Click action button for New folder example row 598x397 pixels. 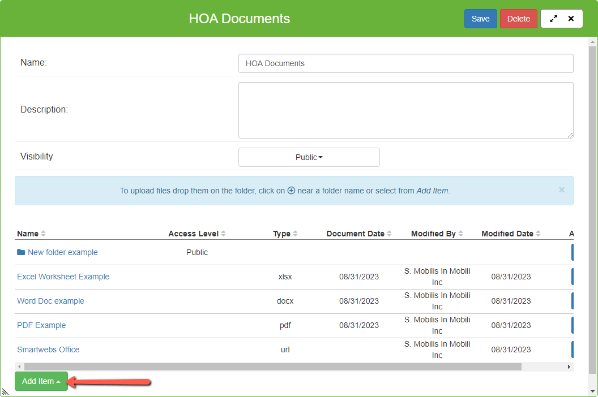(573, 252)
